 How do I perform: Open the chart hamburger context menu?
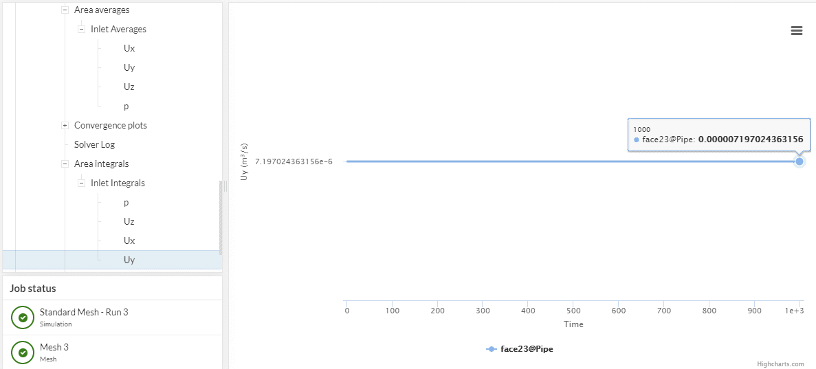coord(797,30)
